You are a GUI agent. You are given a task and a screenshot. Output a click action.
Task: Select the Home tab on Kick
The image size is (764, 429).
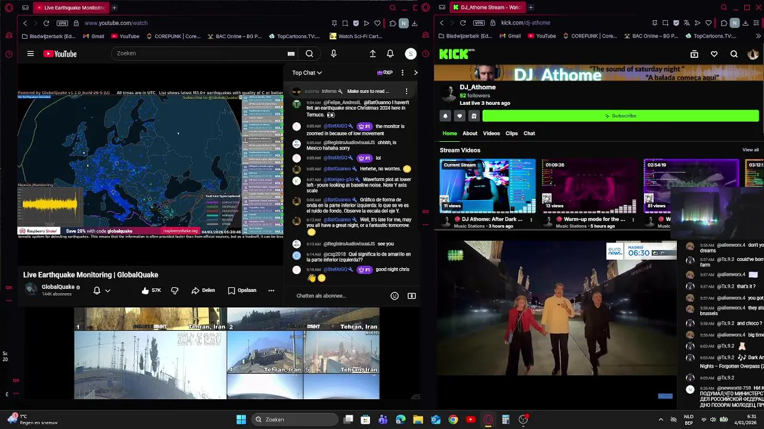[x=449, y=133]
